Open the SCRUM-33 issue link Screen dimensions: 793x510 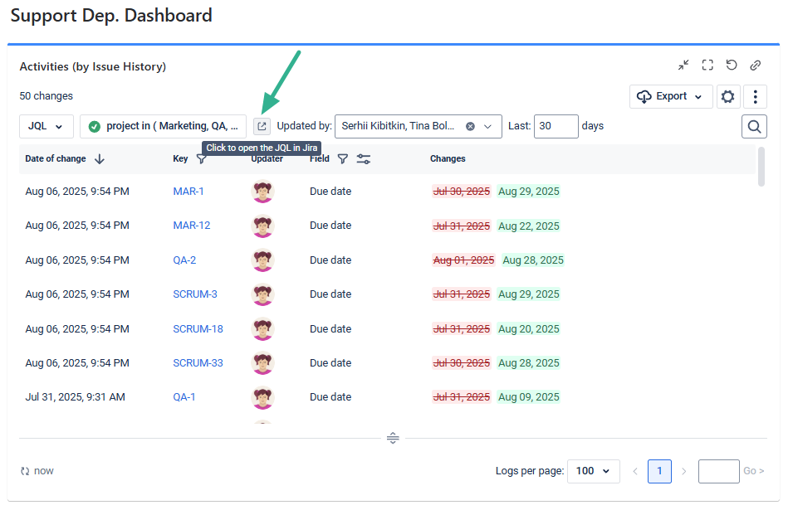coord(198,363)
